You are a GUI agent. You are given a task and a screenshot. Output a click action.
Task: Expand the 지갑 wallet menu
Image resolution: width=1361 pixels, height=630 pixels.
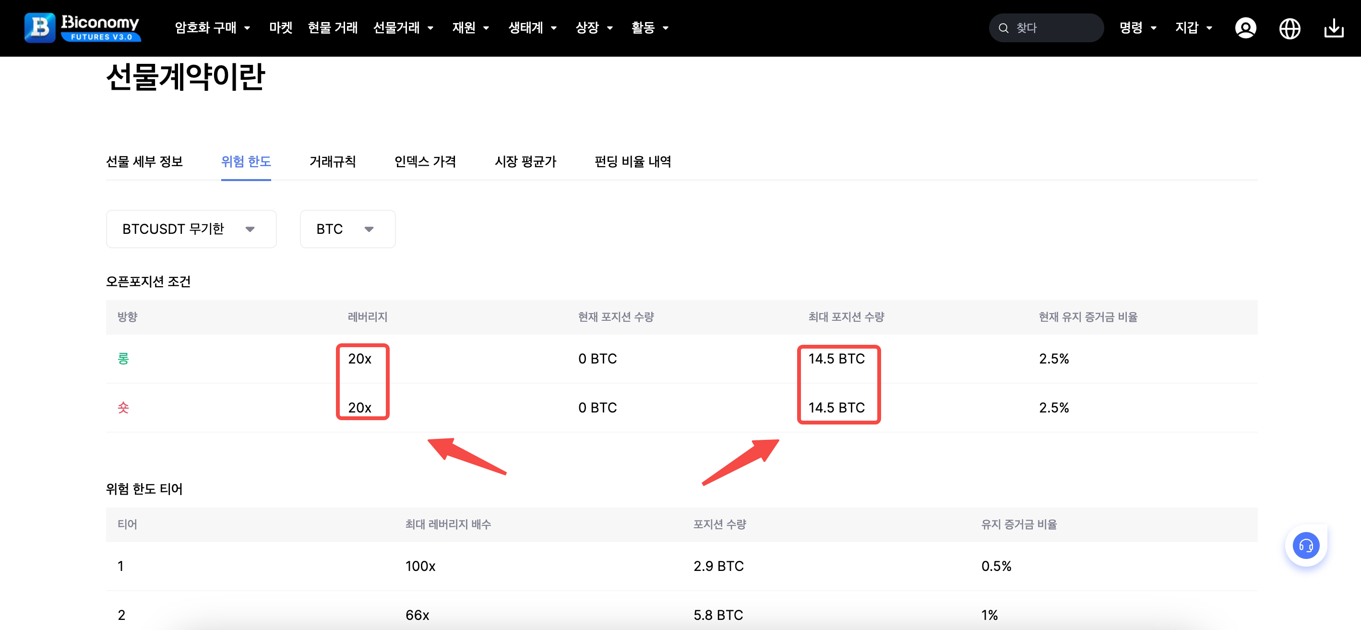click(x=1194, y=27)
